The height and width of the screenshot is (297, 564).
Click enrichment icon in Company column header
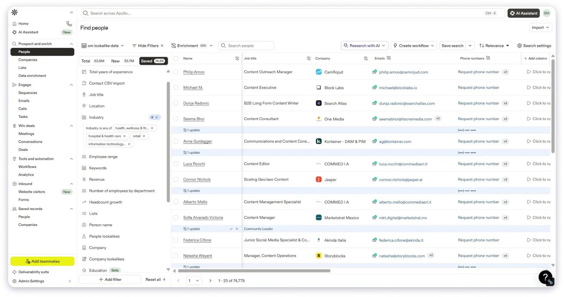click(366, 58)
